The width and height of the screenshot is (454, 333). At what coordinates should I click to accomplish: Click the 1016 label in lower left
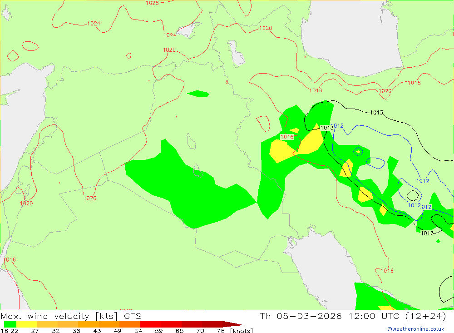[x=10, y=260]
